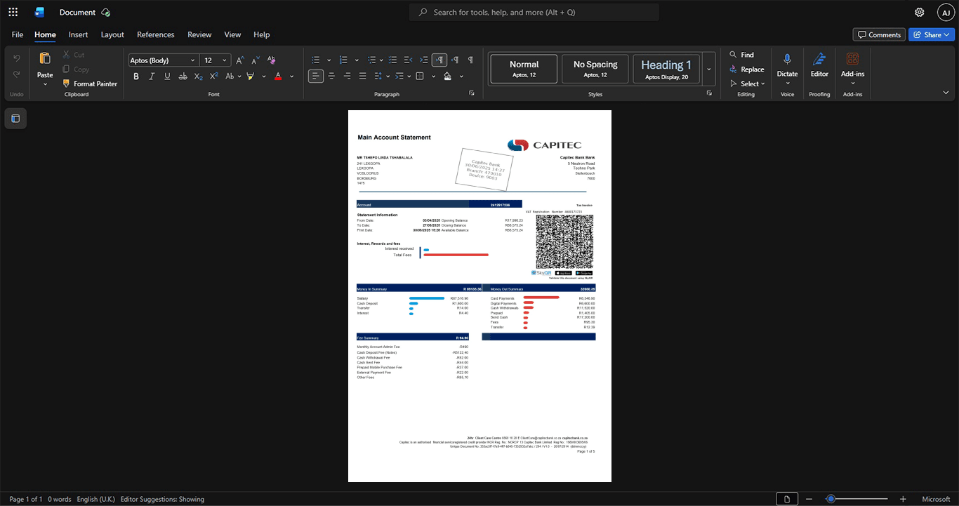This screenshot has height=506, width=959.
Task: Click the cloud save status icon
Action: tap(105, 12)
